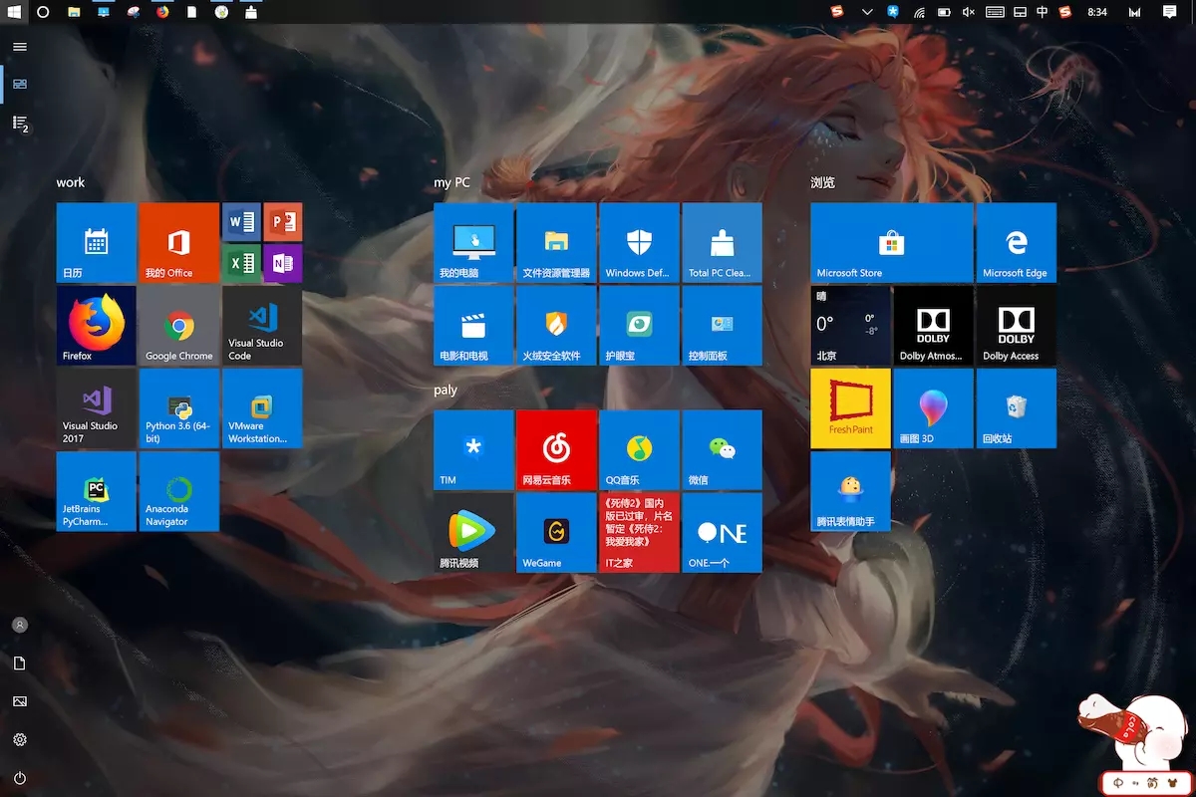Open the QQ音乐 tile
The width and height of the screenshot is (1196, 797).
640,450
